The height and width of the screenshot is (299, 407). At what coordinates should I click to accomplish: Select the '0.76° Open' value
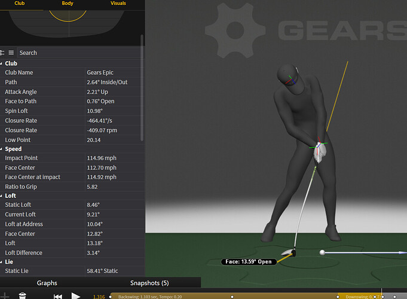click(100, 101)
